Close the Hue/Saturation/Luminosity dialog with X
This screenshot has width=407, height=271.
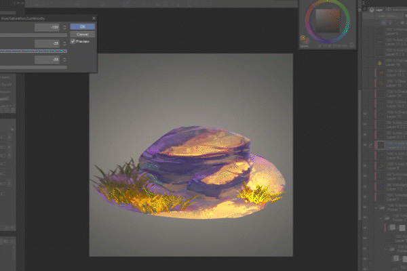(94, 18)
